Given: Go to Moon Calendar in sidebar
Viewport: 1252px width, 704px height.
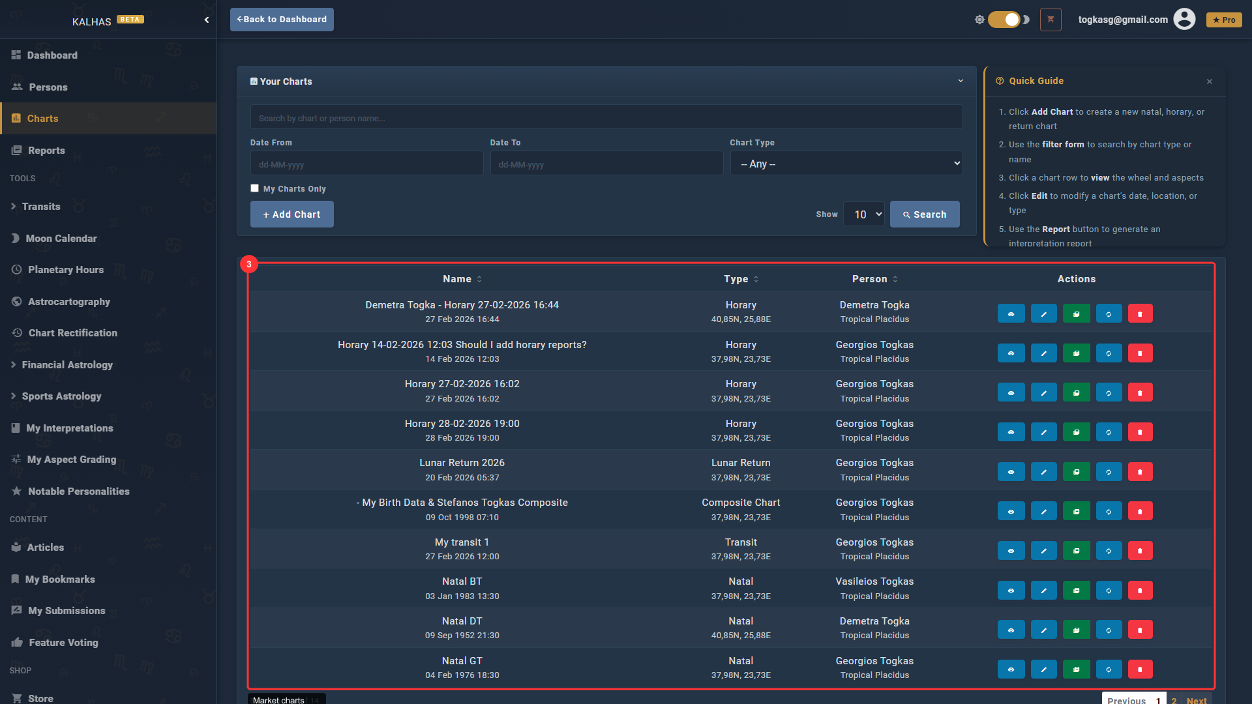Looking at the screenshot, I should (x=61, y=239).
